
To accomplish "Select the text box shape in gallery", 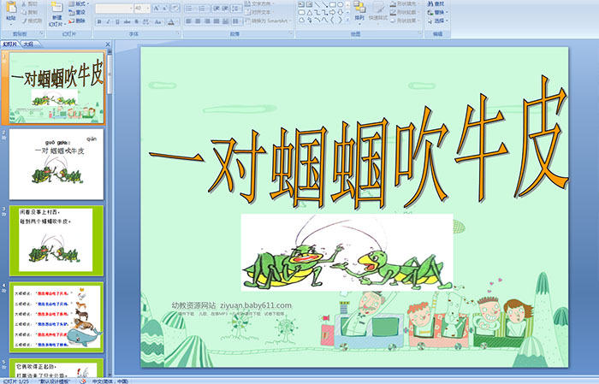I will [x=301, y=4].
